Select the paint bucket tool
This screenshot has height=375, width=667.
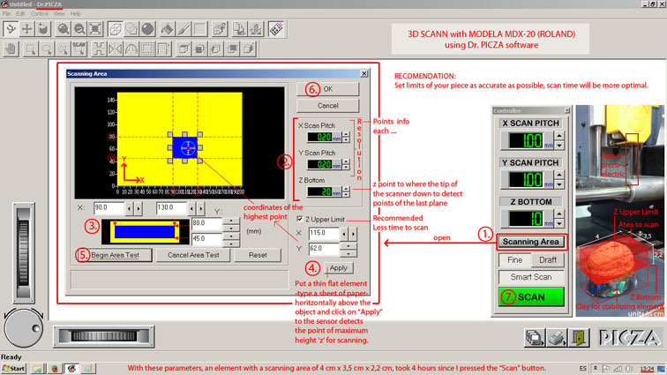pos(167,29)
